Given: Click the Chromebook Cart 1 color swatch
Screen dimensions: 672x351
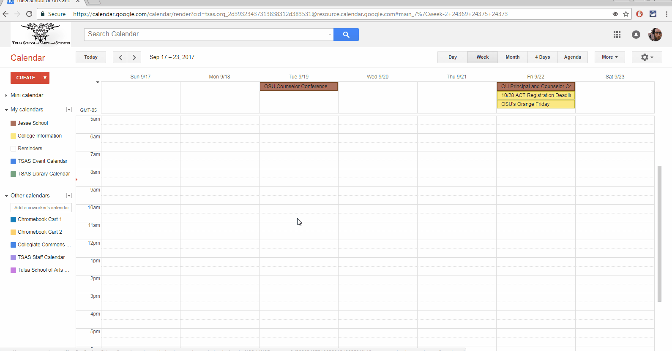Looking at the screenshot, I should point(14,219).
